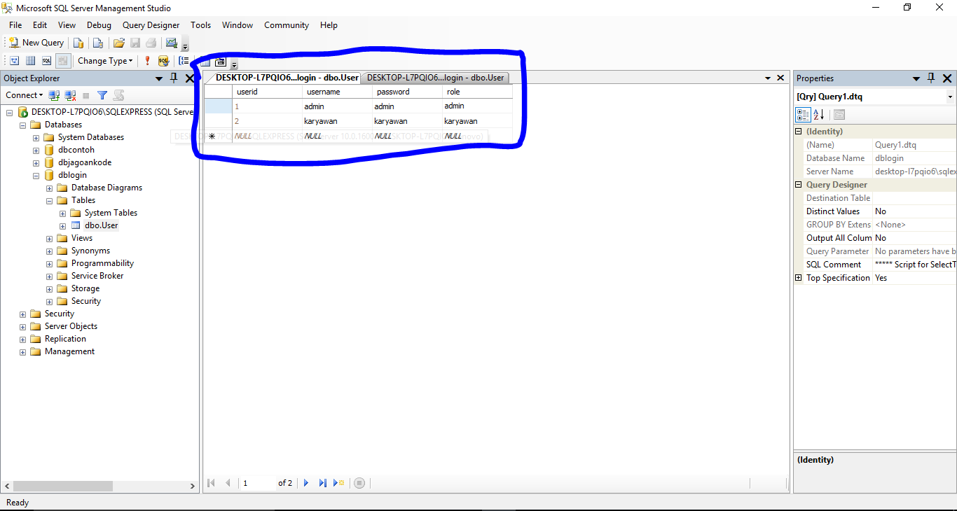The image size is (957, 511).
Task: Sort properties alphabetically icon
Action: click(x=818, y=115)
